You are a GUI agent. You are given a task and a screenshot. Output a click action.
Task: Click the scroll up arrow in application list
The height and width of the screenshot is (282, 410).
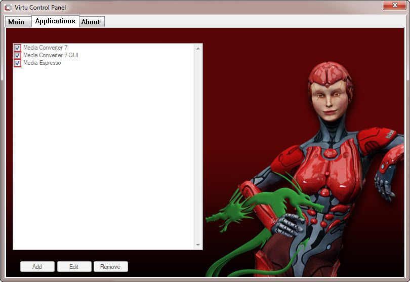pos(198,49)
